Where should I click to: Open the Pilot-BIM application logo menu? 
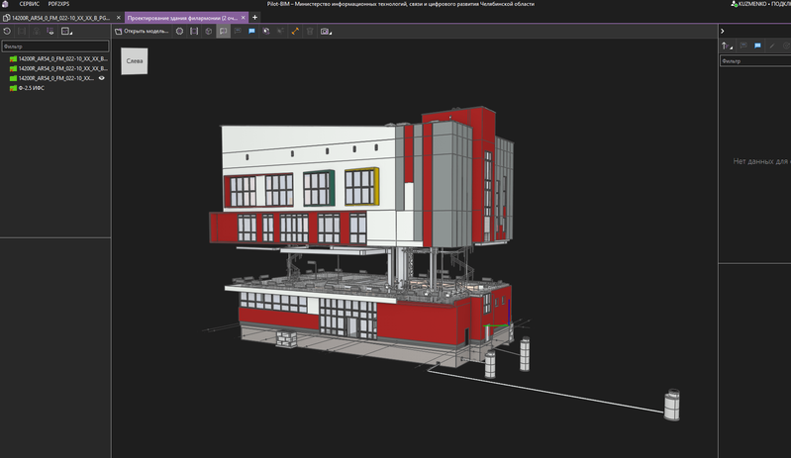[5, 4]
